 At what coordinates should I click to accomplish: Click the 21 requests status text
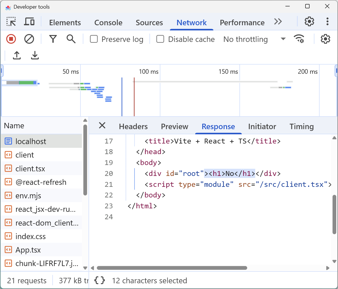point(27,281)
